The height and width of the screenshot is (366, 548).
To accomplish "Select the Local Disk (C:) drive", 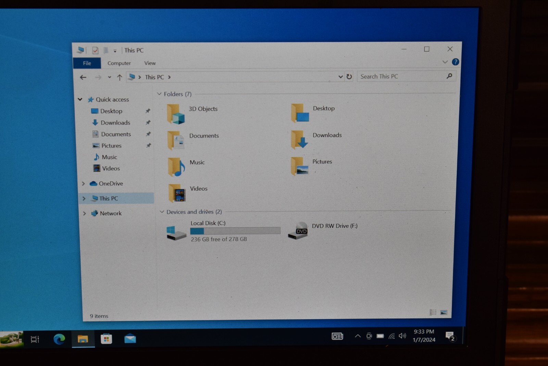I will 223,231.
